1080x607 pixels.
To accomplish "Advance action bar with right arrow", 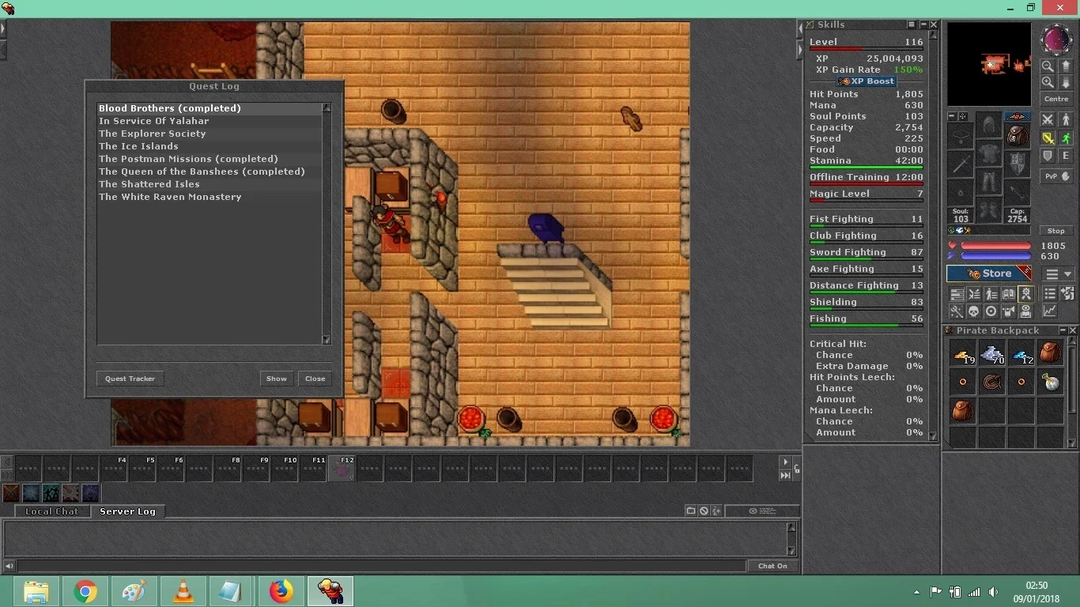I will click(785, 462).
